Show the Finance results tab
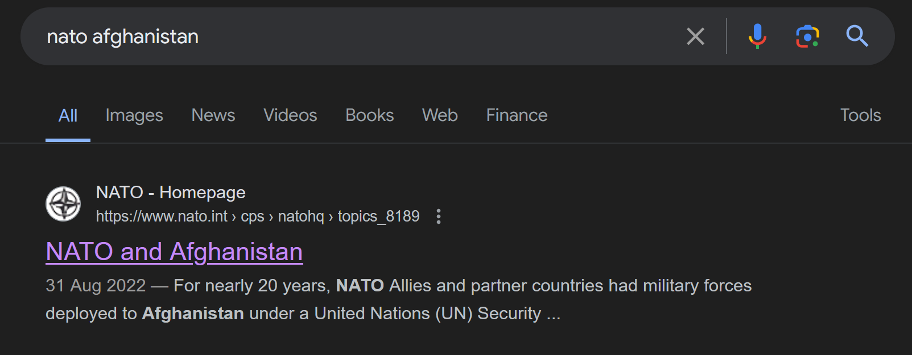 (517, 115)
